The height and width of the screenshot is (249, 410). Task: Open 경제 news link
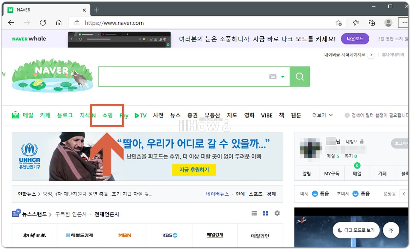pos(271,194)
